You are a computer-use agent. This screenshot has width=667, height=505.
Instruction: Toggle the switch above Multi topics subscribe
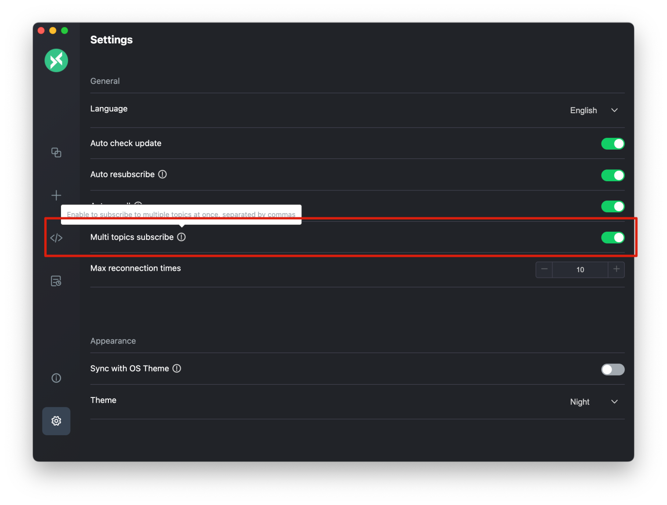(613, 206)
